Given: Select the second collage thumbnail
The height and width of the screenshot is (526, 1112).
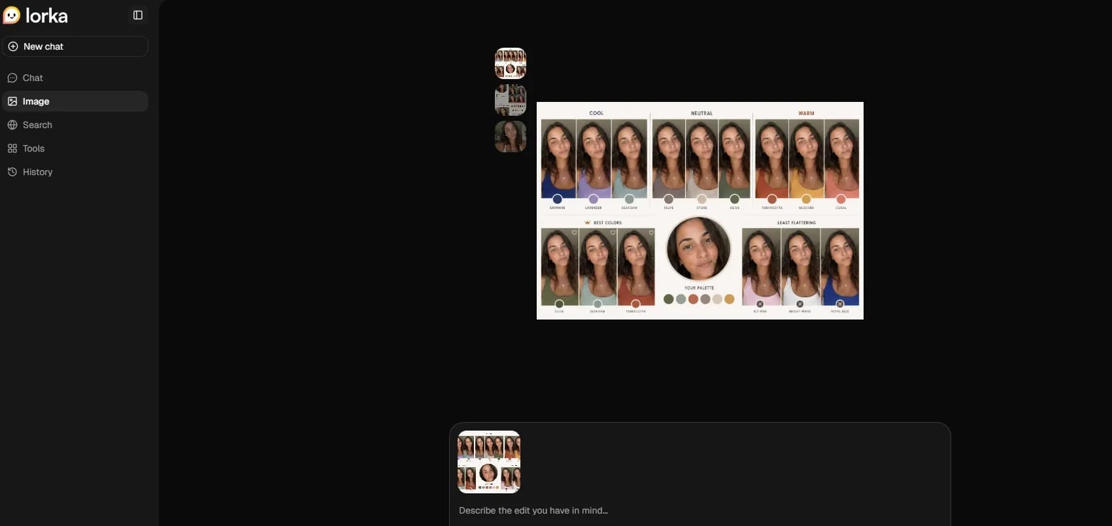Looking at the screenshot, I should 510,100.
